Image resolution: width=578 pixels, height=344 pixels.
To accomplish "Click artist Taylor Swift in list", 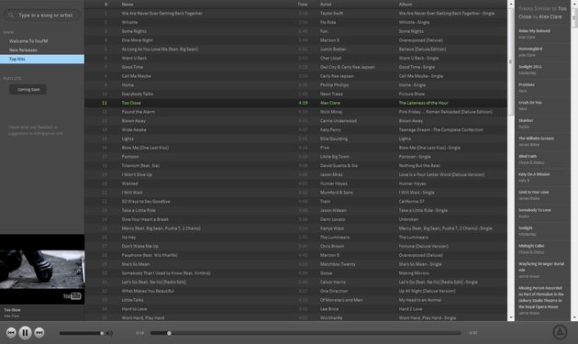I will pyautogui.click(x=331, y=13).
